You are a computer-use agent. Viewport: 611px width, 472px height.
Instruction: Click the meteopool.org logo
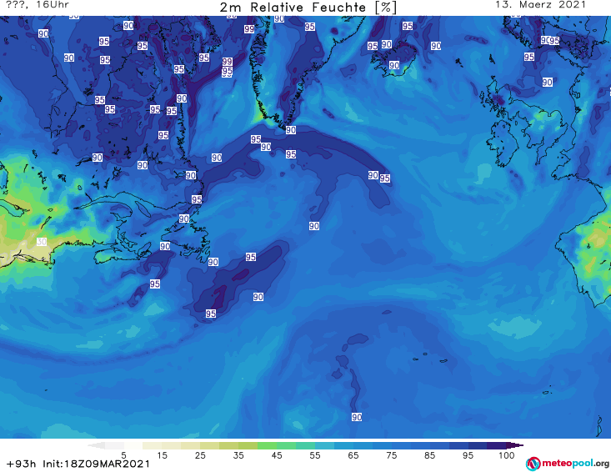click(568, 464)
